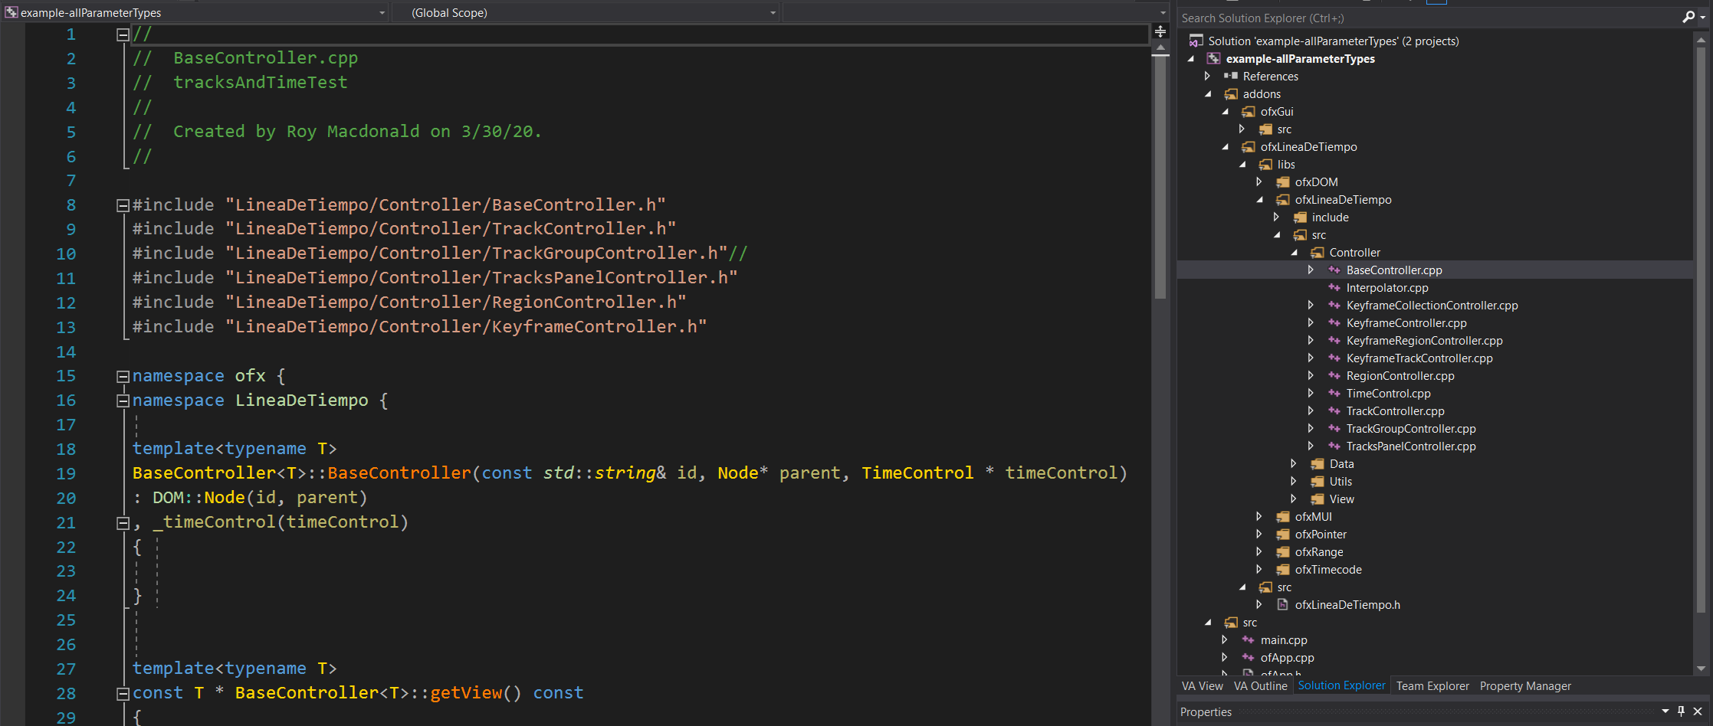Screen dimensions: 1713x726
Task: Click the BaseController.cpp file icon
Action: coord(1334,270)
